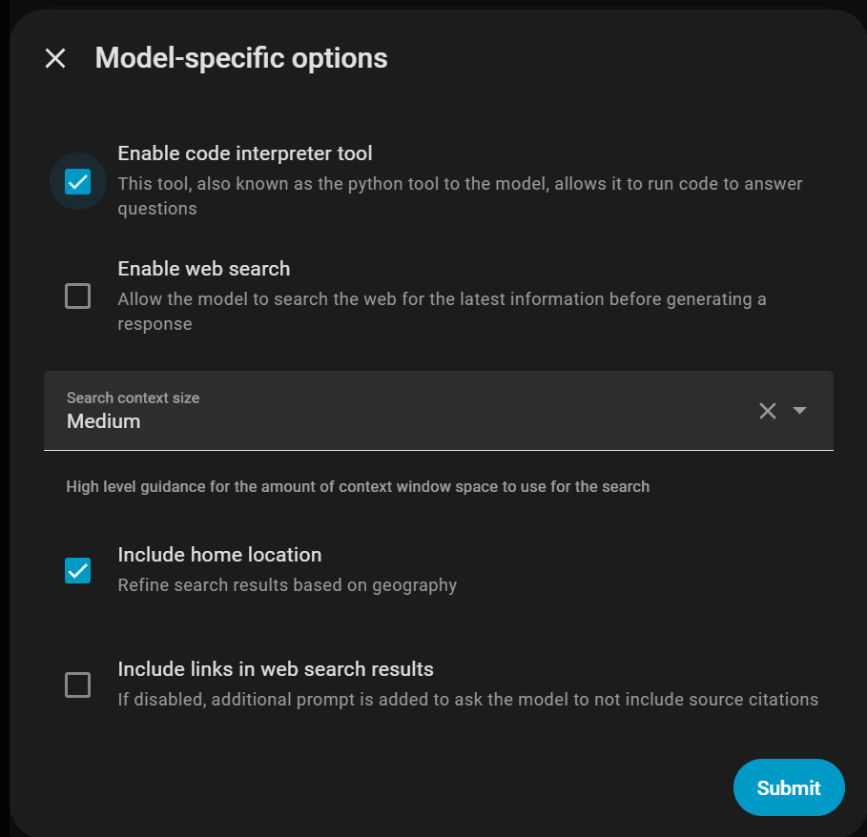Click 'Refine search results based on geography' text
Viewport: 867px width, 837px height.
(x=287, y=585)
